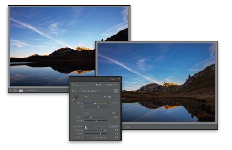The image size is (232, 150).
Task: Pick the White Balance eyedropper tool
Action: pyautogui.click(x=75, y=98)
